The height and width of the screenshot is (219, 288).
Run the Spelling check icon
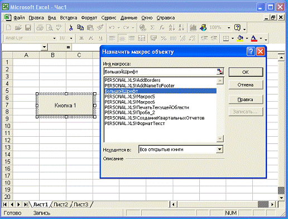point(59,28)
